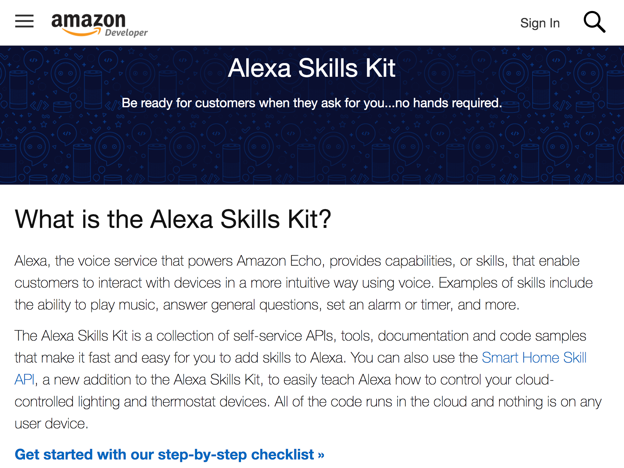The height and width of the screenshot is (468, 624).
Task: Click the Amazon Developer logo
Action: tap(88, 21)
